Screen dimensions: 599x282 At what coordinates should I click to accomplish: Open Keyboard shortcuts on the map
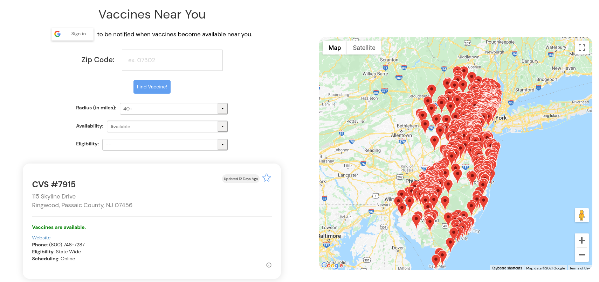[x=507, y=268]
